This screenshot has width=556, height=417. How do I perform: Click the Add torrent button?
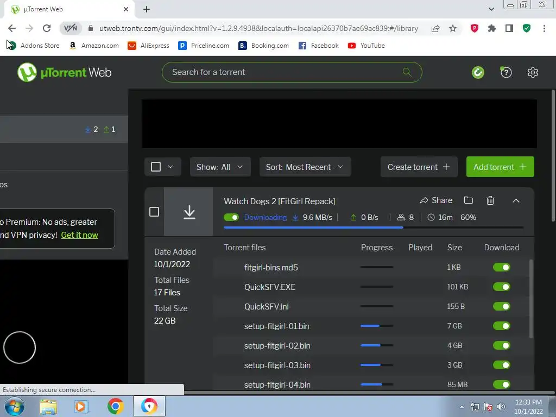click(x=500, y=167)
